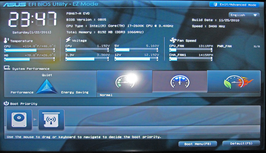The width and height of the screenshot is (266, 153).
Task: Select the hard disk boot device icon
Action: tap(19, 120)
